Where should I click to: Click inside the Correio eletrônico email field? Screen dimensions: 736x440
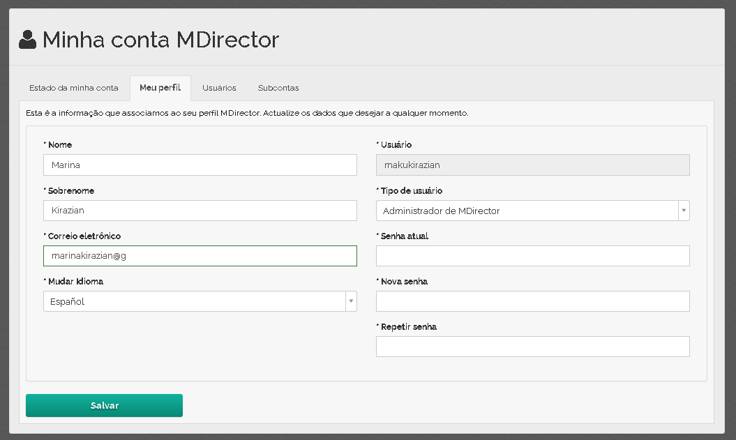point(200,256)
